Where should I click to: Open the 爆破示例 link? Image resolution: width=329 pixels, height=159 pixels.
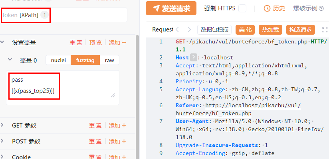pyautogui.click(x=305, y=8)
